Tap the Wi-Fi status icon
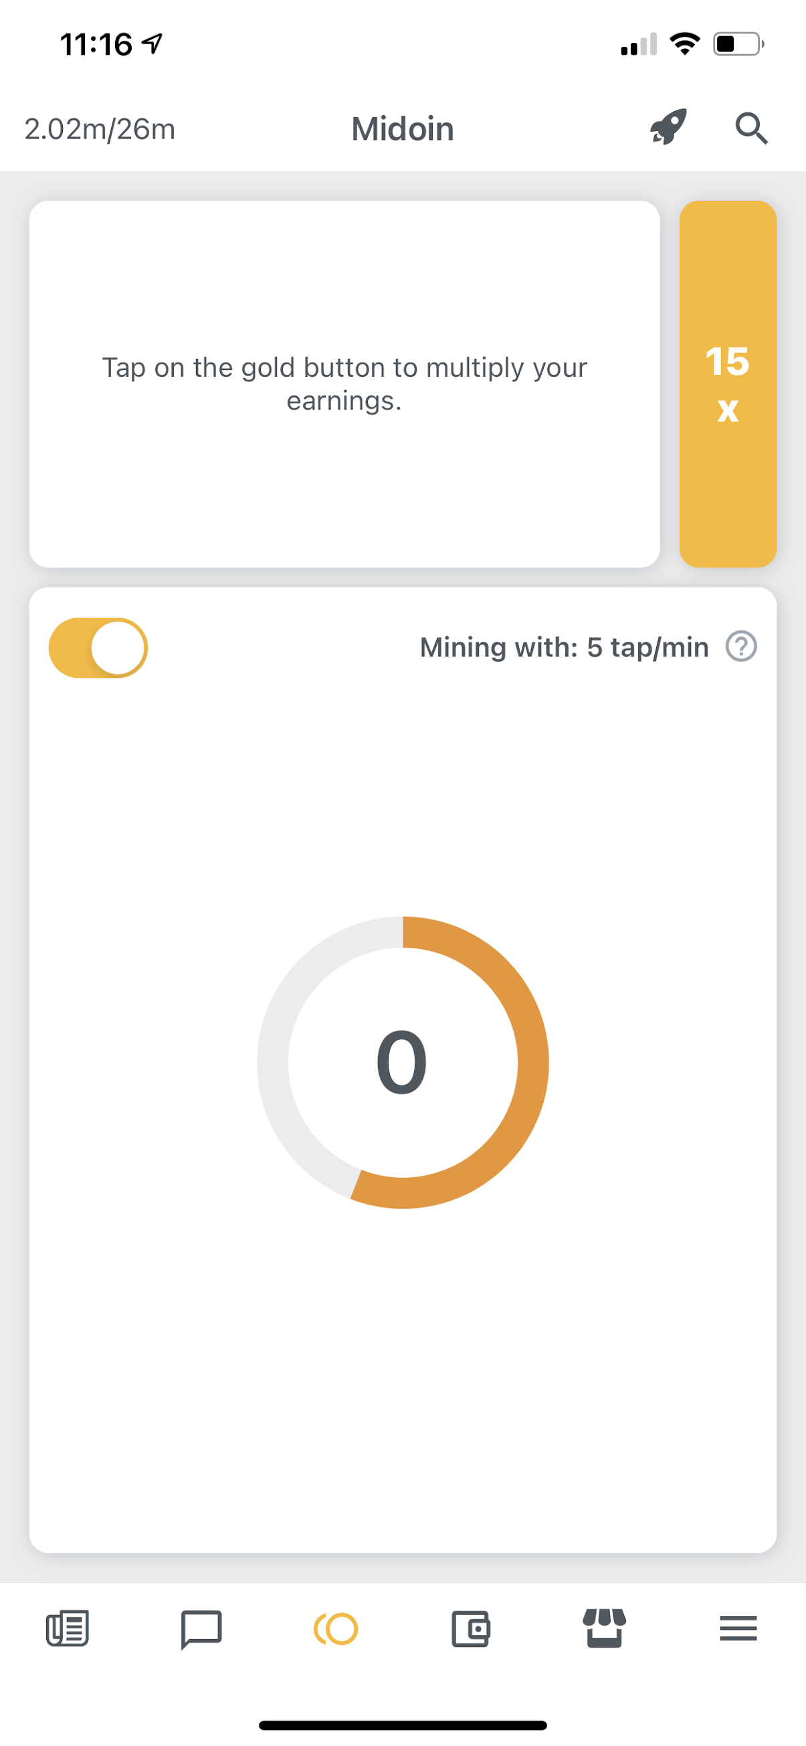 click(684, 44)
